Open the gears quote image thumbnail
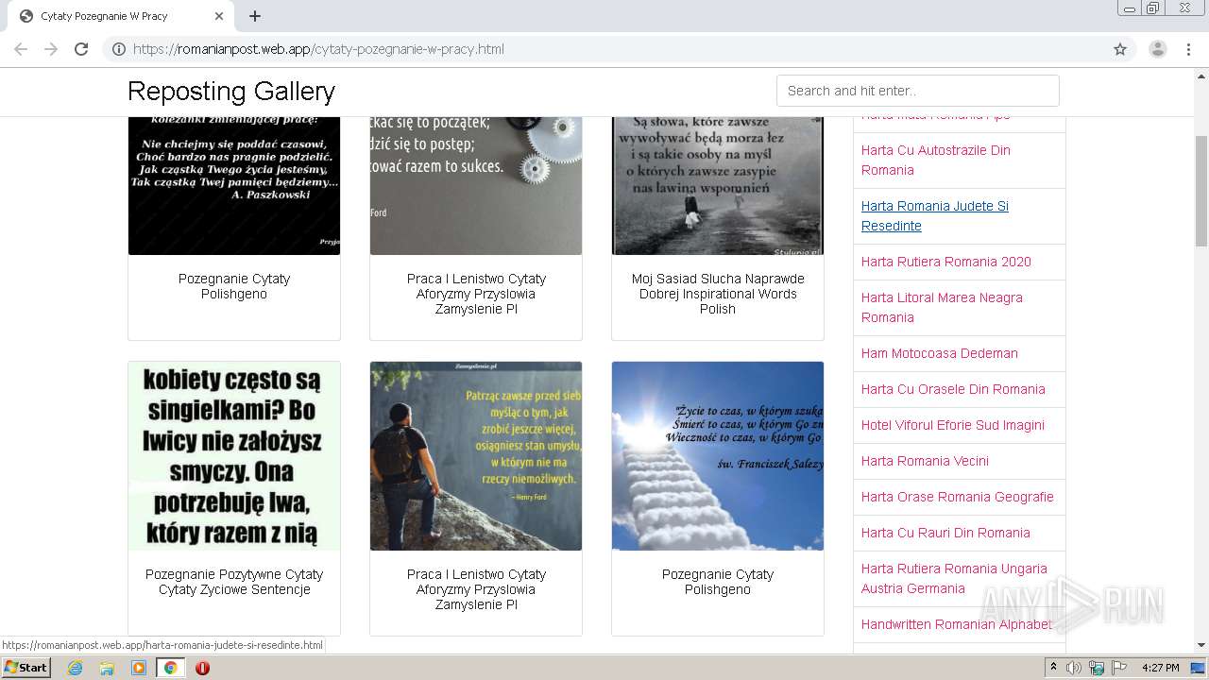The width and height of the screenshot is (1209, 680). pos(476,185)
